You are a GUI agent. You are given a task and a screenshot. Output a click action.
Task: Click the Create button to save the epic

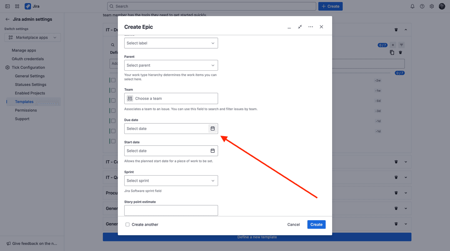[x=316, y=224]
